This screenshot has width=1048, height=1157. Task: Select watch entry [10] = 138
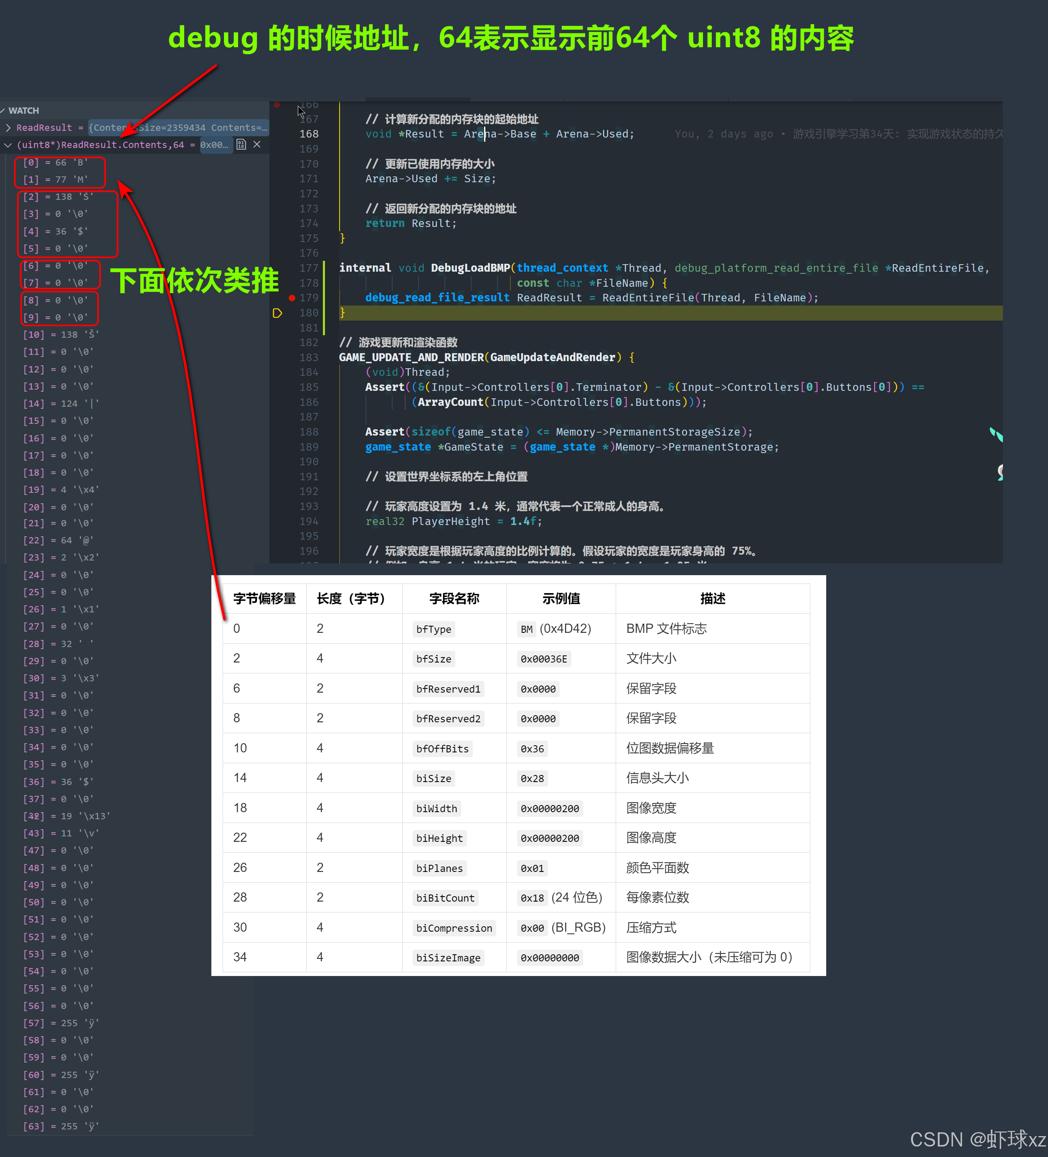point(61,334)
